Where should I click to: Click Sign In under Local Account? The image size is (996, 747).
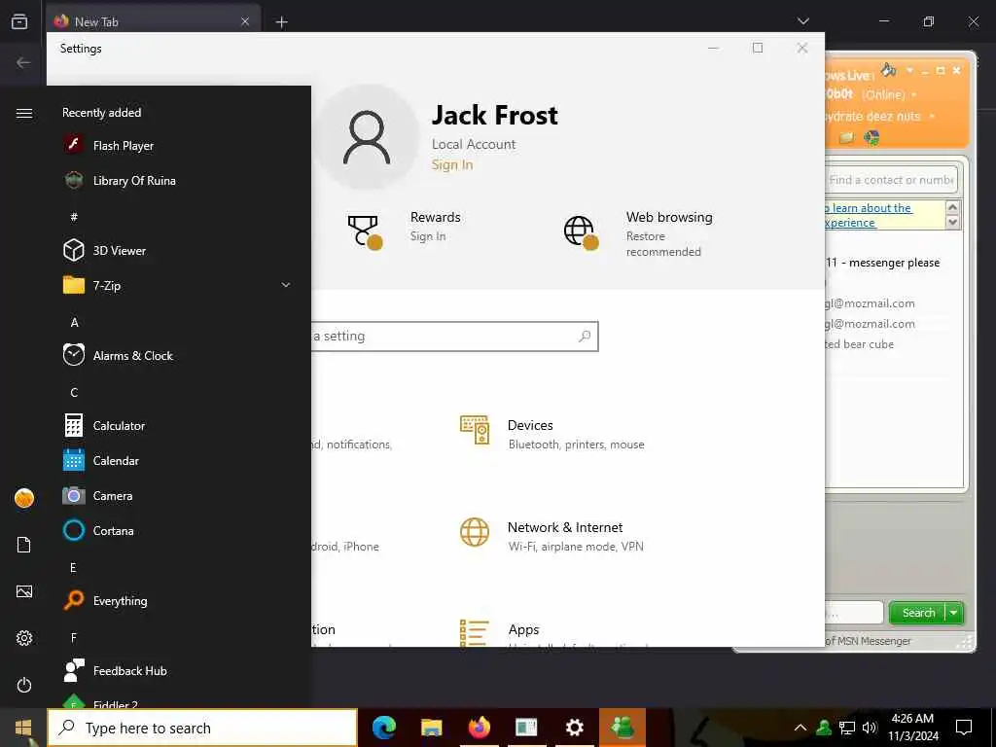point(452,165)
